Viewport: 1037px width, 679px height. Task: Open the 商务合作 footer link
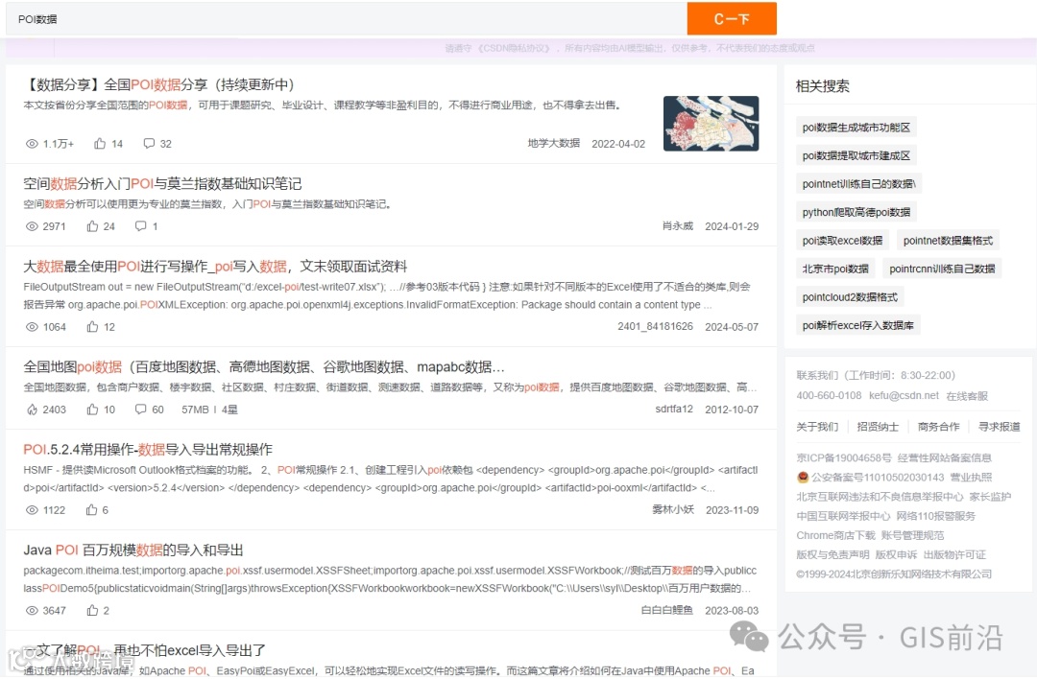[938, 427]
